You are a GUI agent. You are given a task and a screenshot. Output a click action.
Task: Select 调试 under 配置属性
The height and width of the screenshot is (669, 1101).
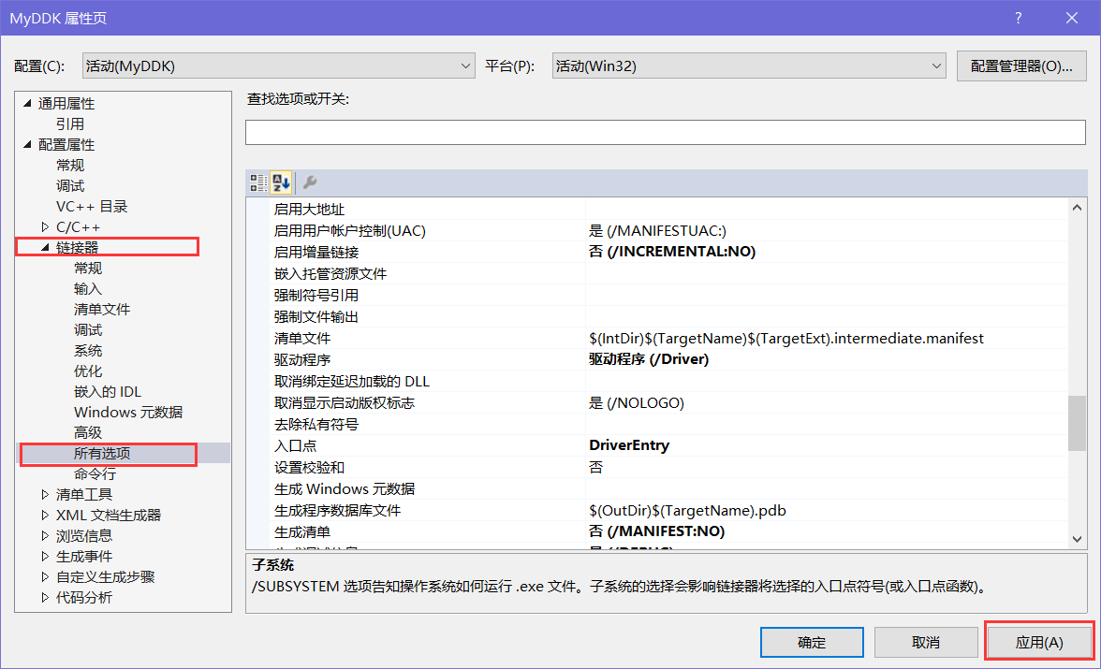70,186
